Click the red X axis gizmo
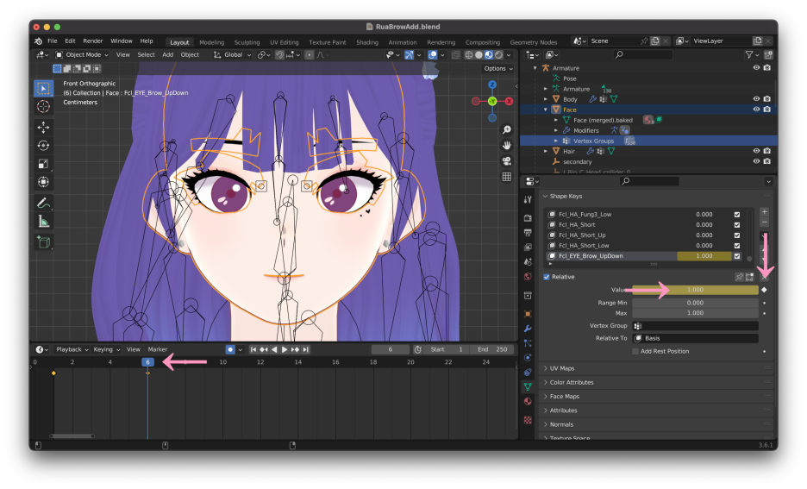Image resolution: width=807 pixels, height=489 pixels. (509, 102)
